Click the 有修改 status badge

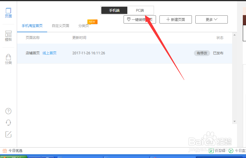202,53
